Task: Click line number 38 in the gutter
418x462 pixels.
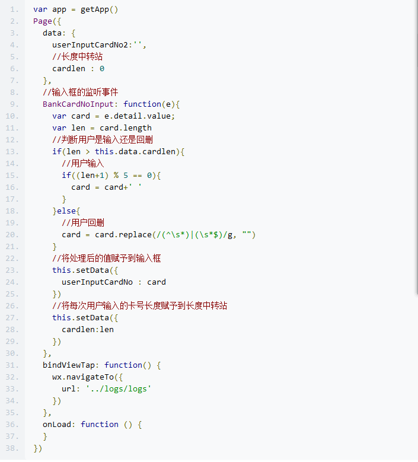Action: click(14, 448)
